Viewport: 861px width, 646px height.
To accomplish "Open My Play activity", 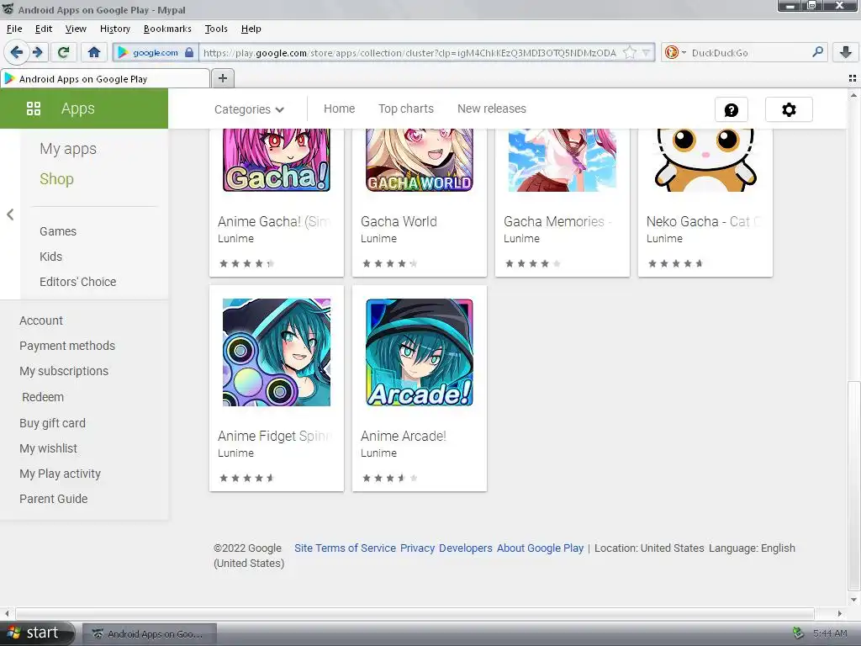I will point(60,474).
